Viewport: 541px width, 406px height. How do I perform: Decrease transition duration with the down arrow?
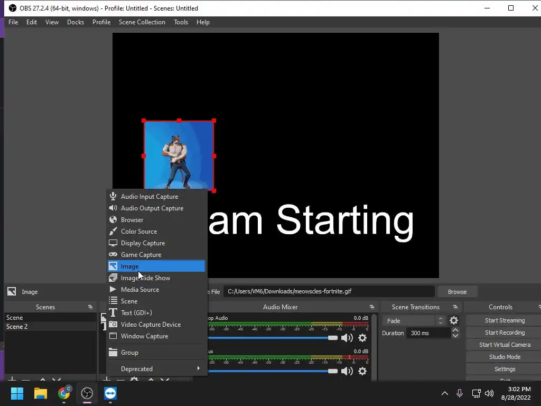pos(455,336)
